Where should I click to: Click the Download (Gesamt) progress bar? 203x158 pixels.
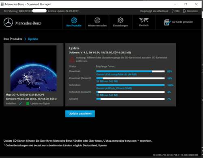[x=130, y=78]
